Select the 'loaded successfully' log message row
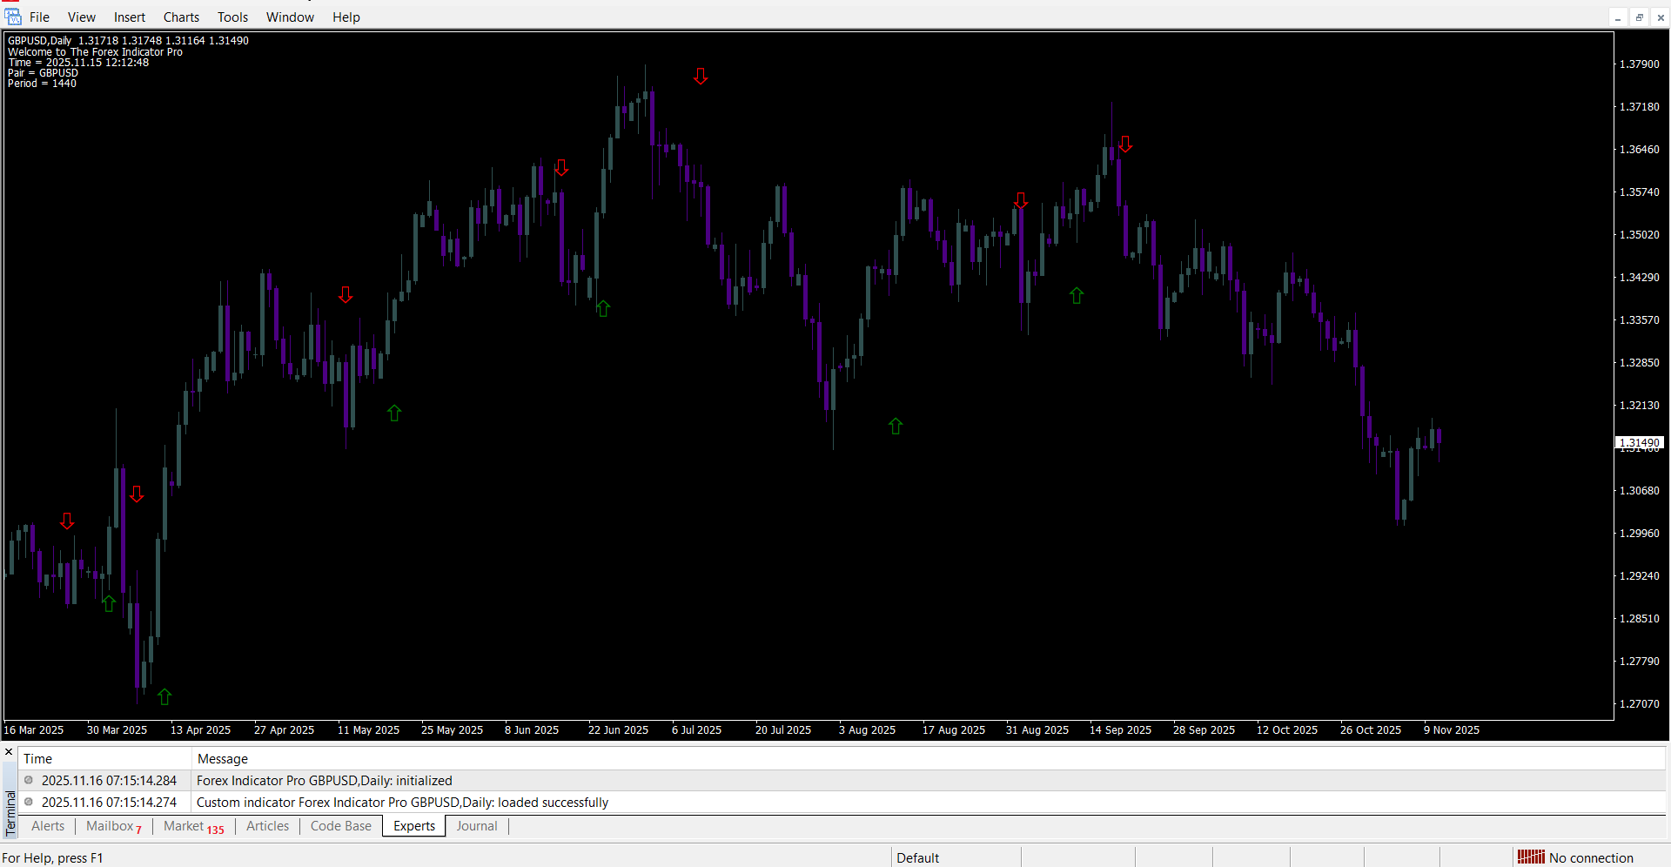1671x867 pixels. coord(402,803)
